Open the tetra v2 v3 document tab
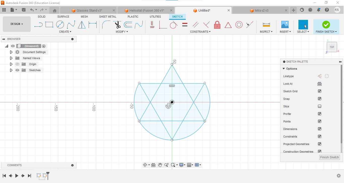The image size is (344, 183). click(x=261, y=11)
